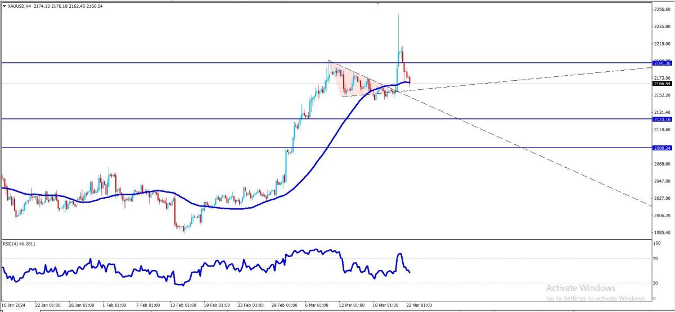This screenshot has width=675, height=312.
Task: Click the RSI scale level 30
Action: click(656, 283)
